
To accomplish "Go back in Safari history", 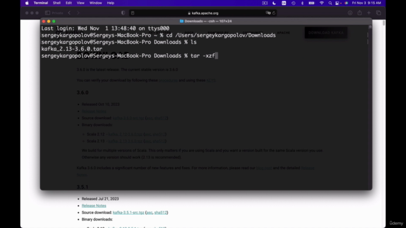I will pos(69,13).
